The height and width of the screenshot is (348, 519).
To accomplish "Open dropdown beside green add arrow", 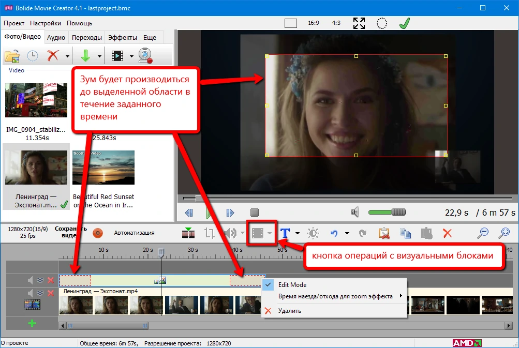I will coord(99,56).
